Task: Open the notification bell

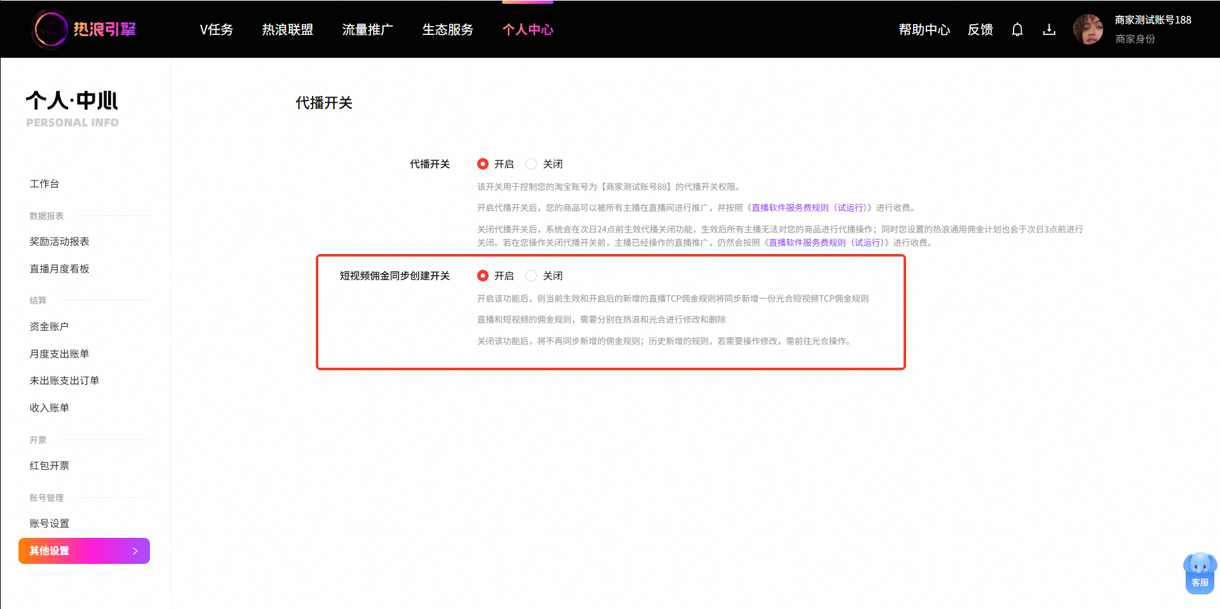Action: [1017, 29]
